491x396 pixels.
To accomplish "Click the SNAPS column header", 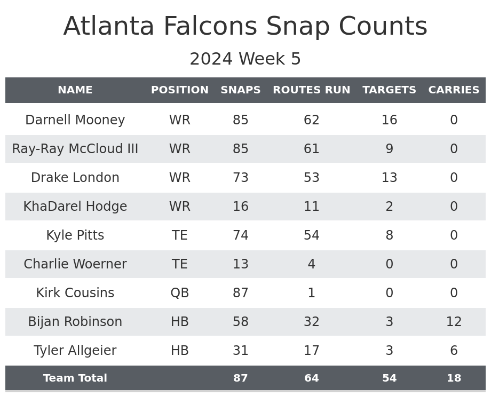I will click(x=241, y=90).
